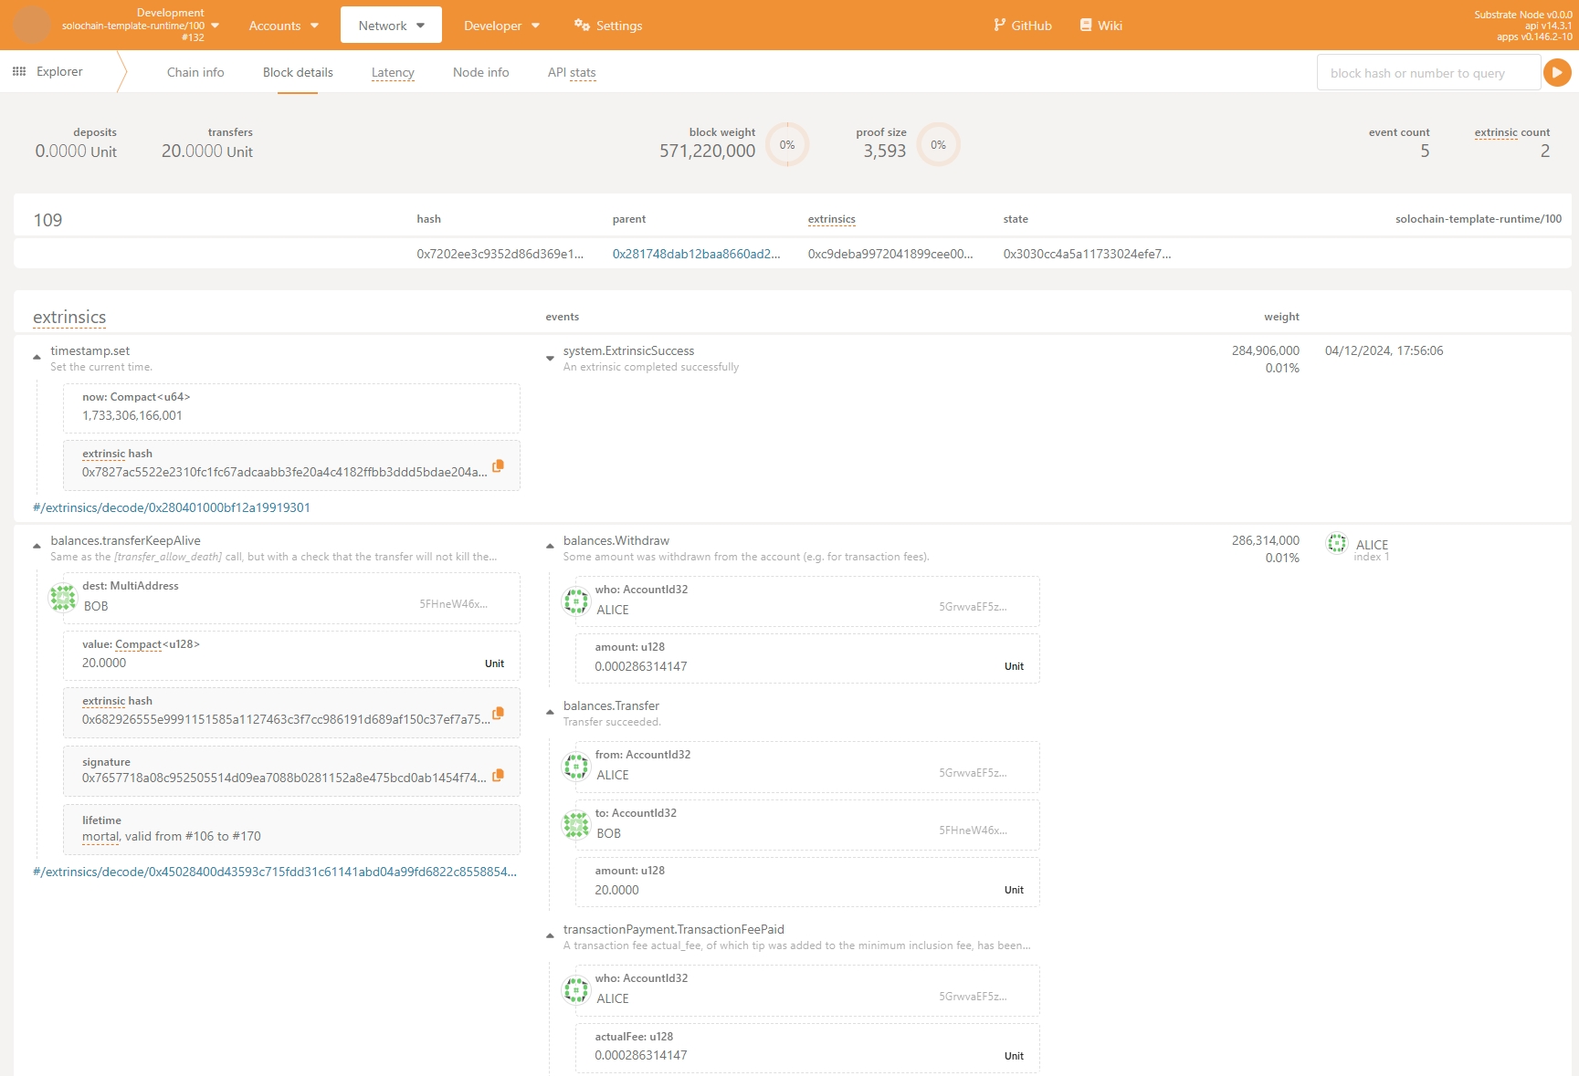
Task: Click the block weight value 571,220,000
Action: [x=707, y=151]
